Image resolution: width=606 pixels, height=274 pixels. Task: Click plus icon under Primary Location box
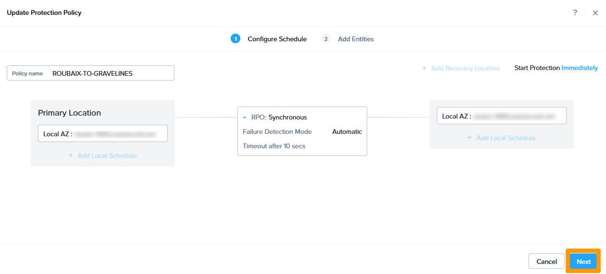coord(71,155)
